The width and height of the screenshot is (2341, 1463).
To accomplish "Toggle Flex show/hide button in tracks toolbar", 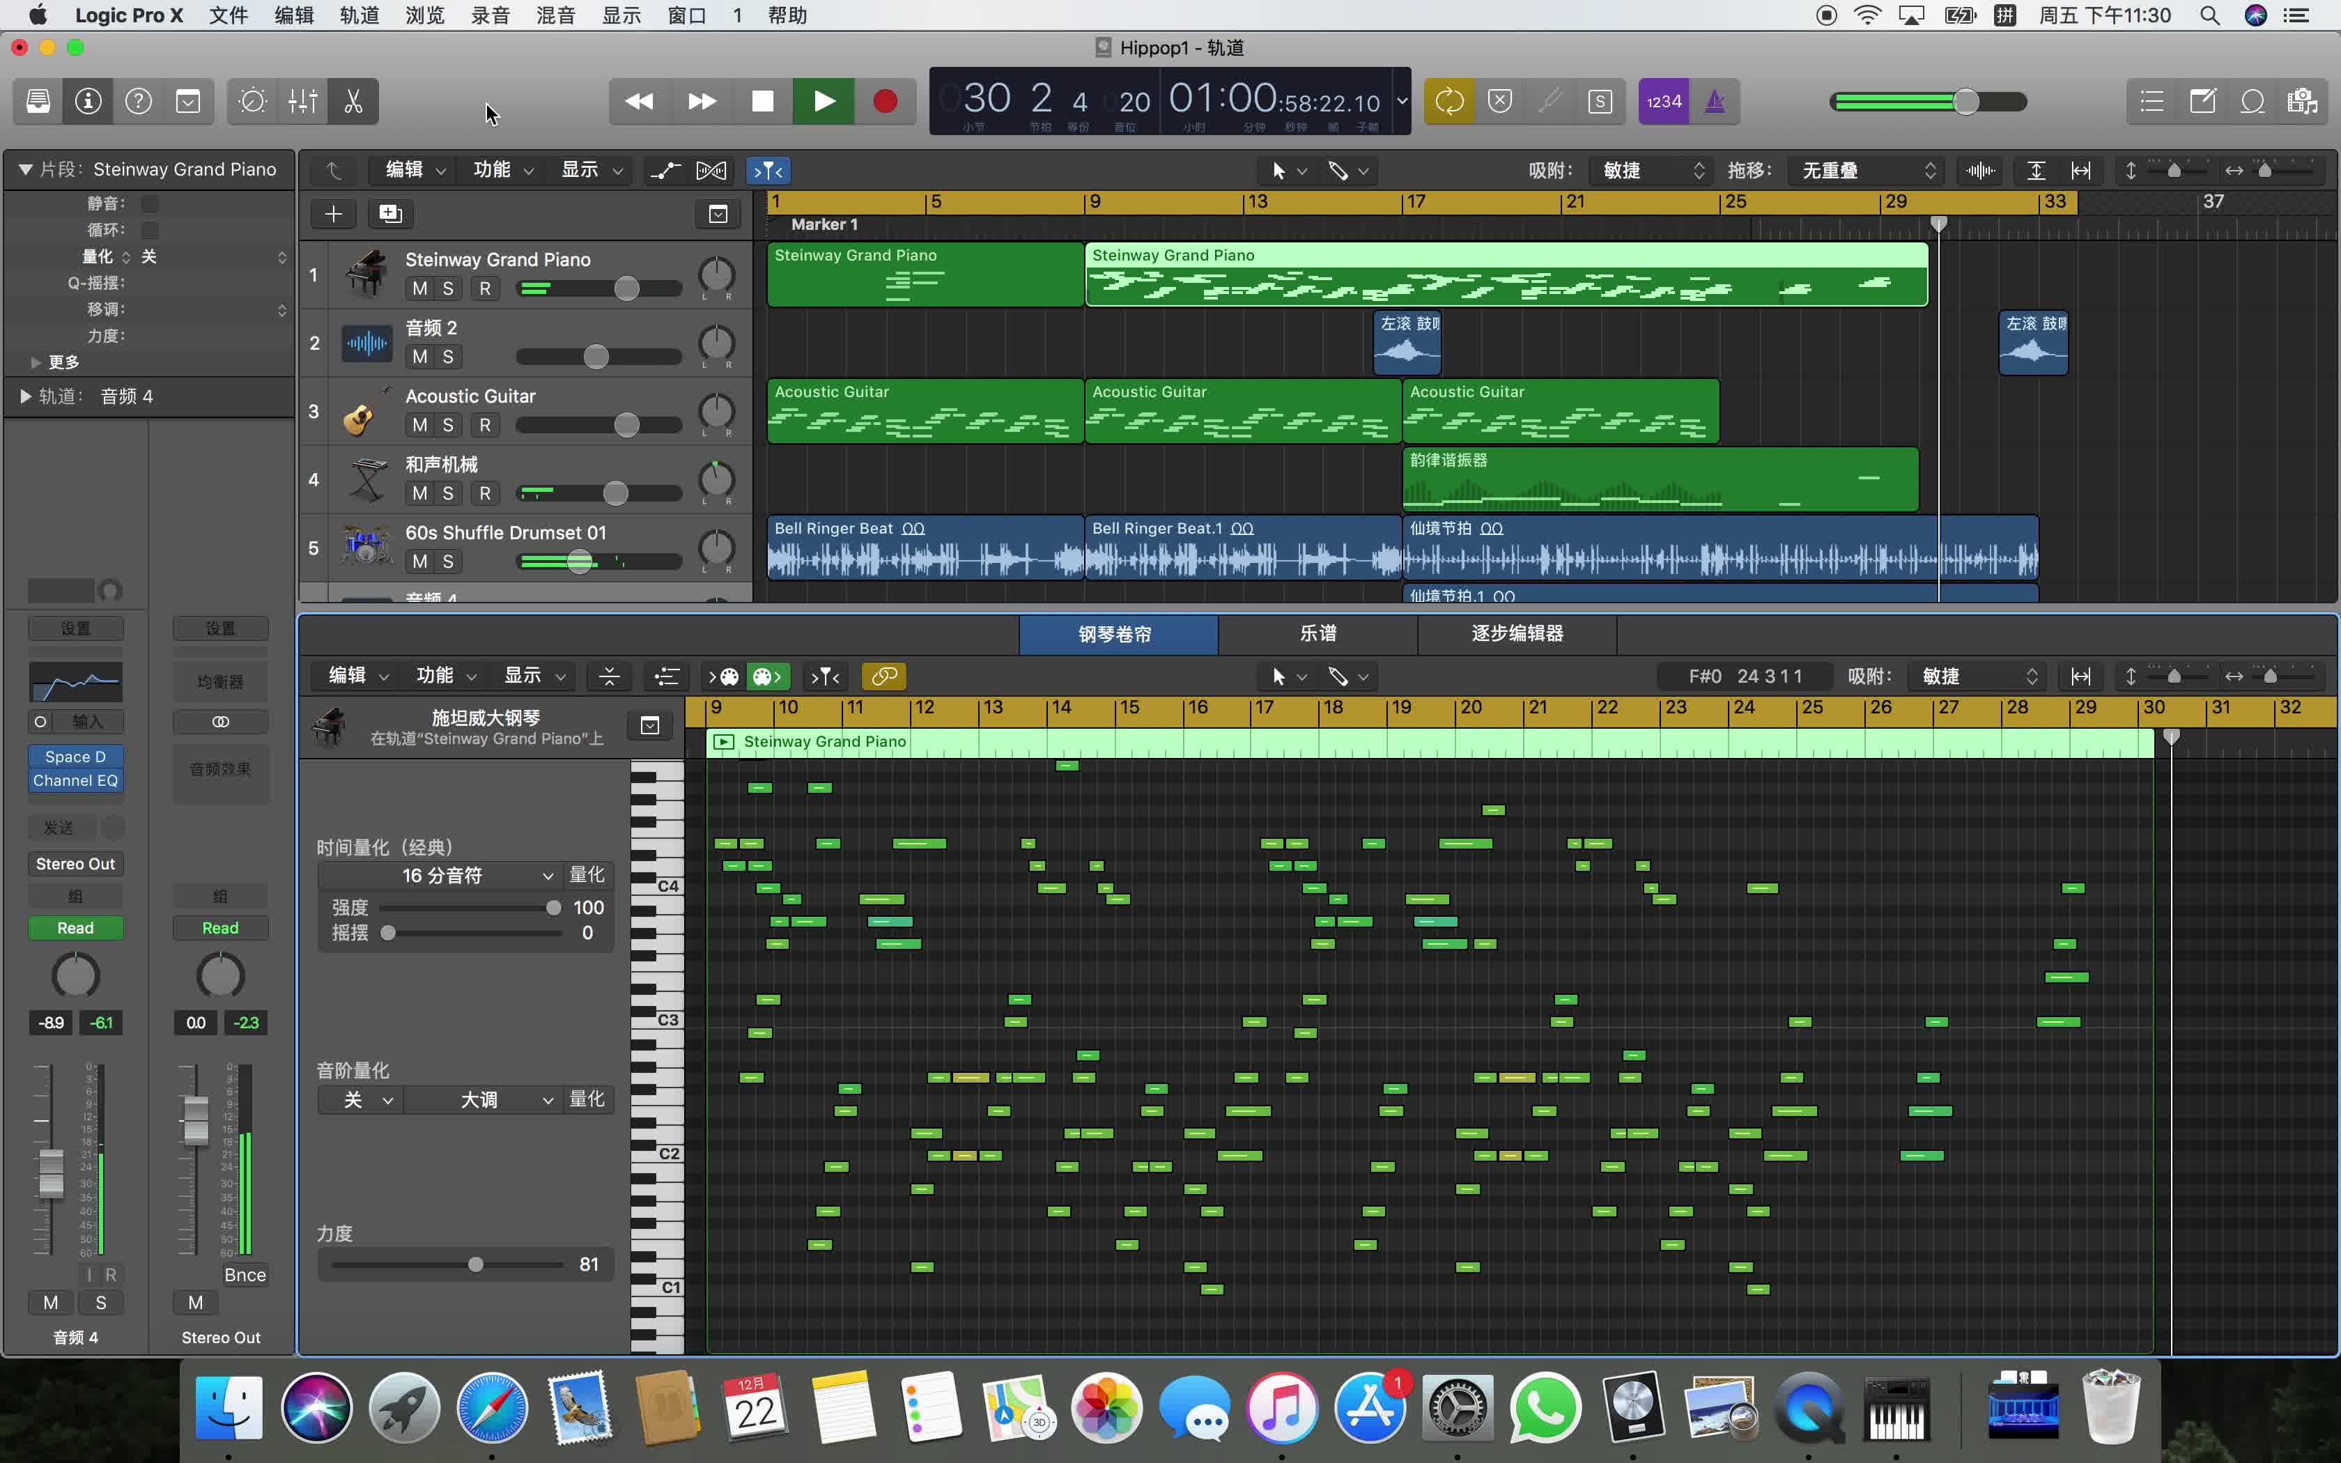I will pyautogui.click(x=711, y=170).
